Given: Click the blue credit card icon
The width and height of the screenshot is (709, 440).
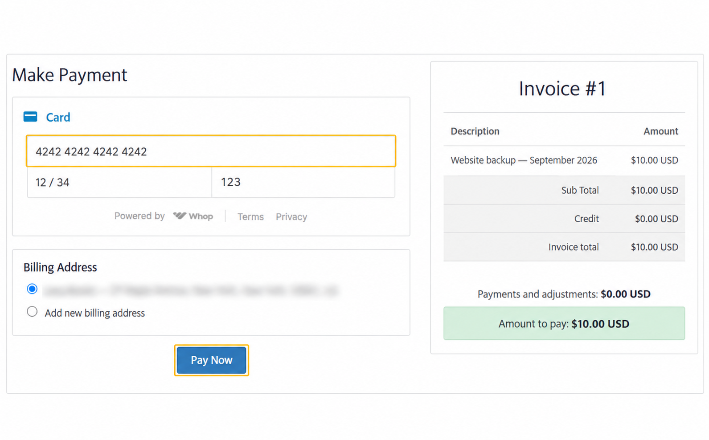Looking at the screenshot, I should 30,117.
